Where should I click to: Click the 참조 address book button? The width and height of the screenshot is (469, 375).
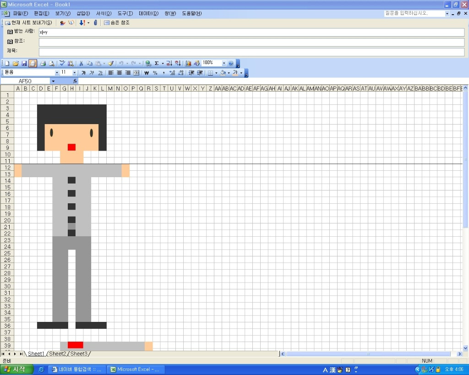tap(16, 41)
